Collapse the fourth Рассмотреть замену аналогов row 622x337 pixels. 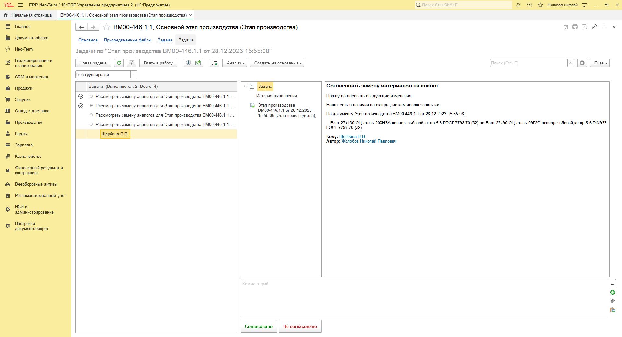click(x=91, y=124)
